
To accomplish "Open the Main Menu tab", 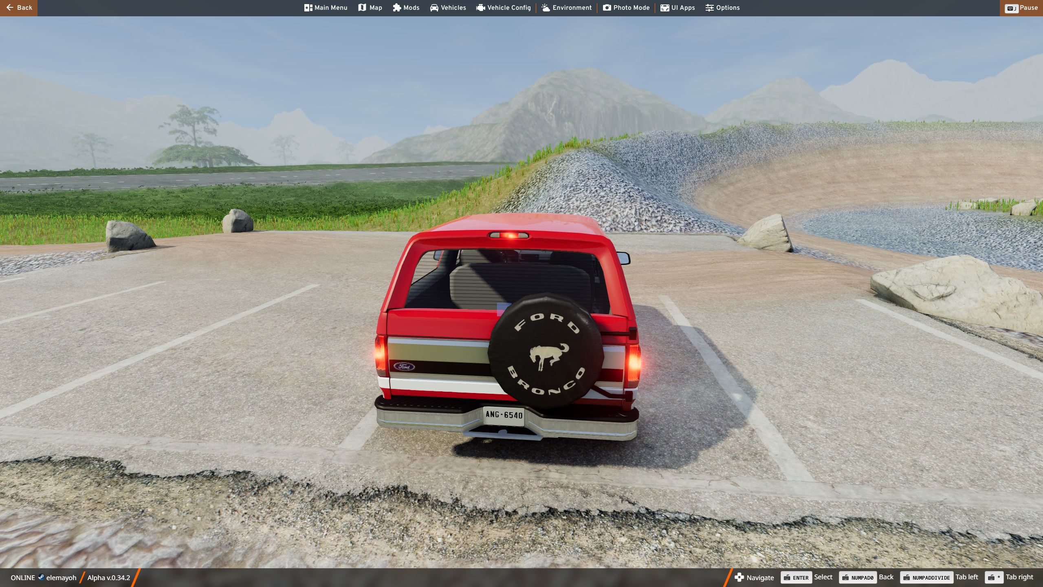I will coord(326,8).
